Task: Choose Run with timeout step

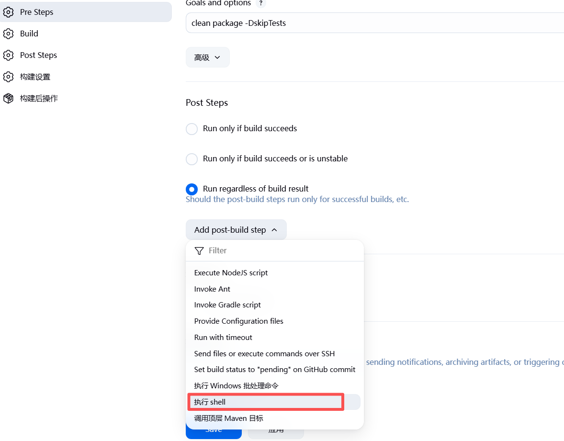Action: [275, 338]
